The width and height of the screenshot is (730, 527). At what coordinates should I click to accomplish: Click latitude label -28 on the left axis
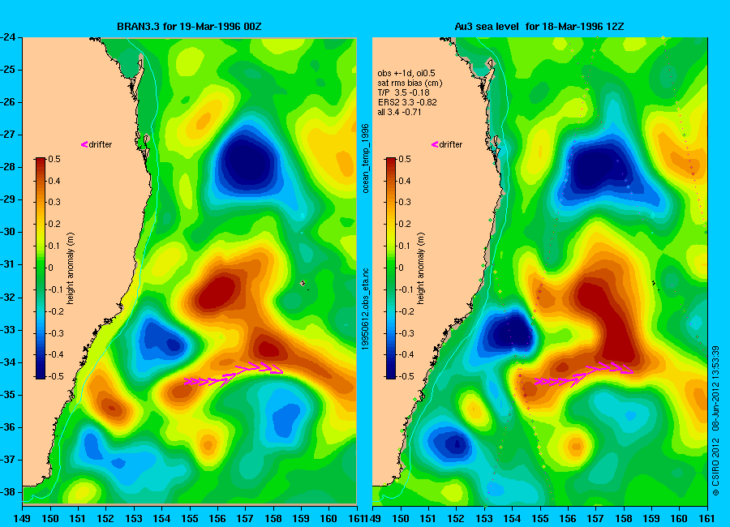9,167
